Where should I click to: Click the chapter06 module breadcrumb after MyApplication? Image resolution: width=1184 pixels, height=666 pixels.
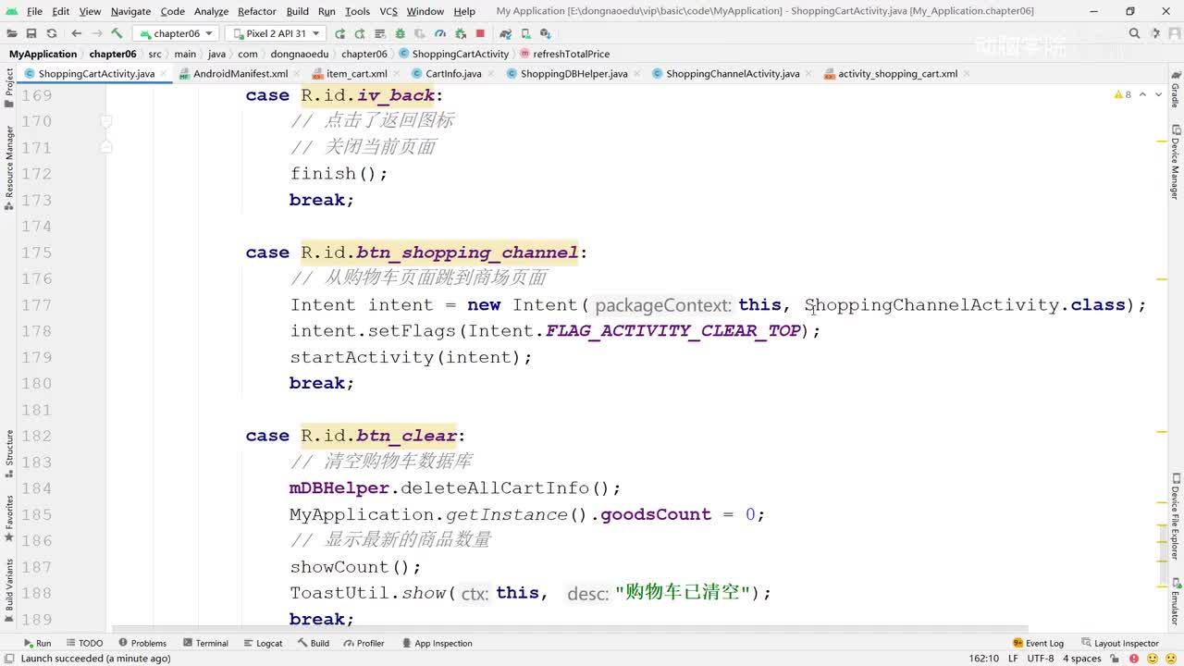(x=113, y=54)
